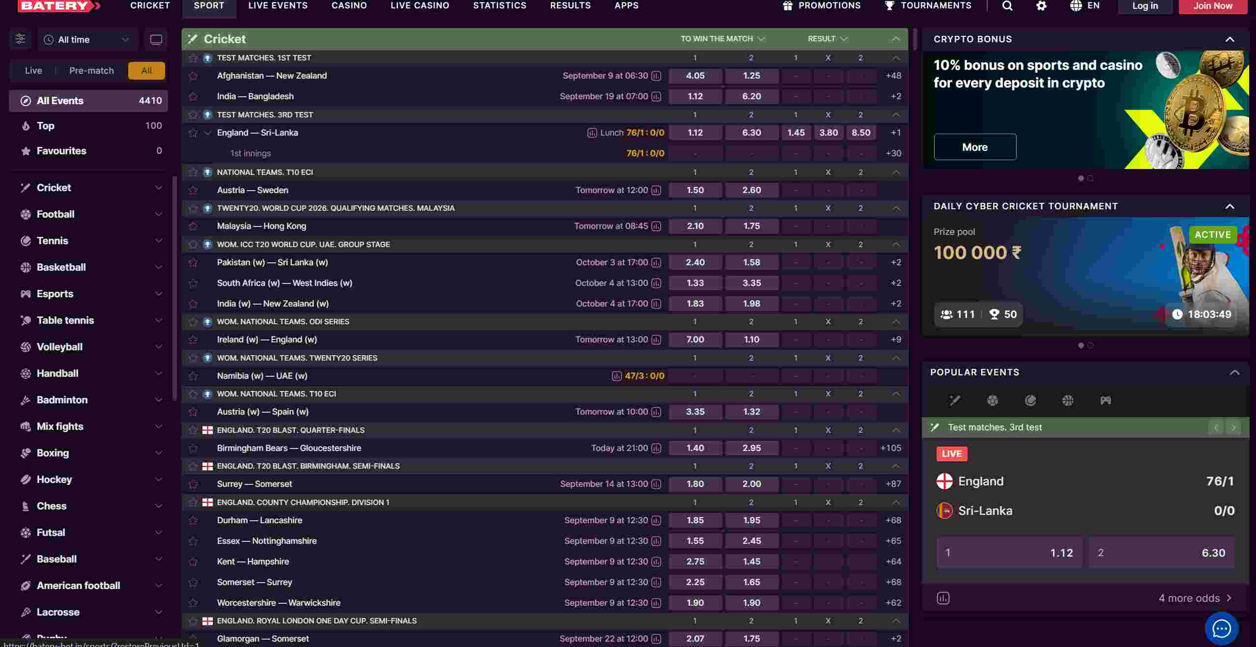The image size is (1256, 647).
Task: Click More on crypto bonus banner
Action: [x=975, y=147]
